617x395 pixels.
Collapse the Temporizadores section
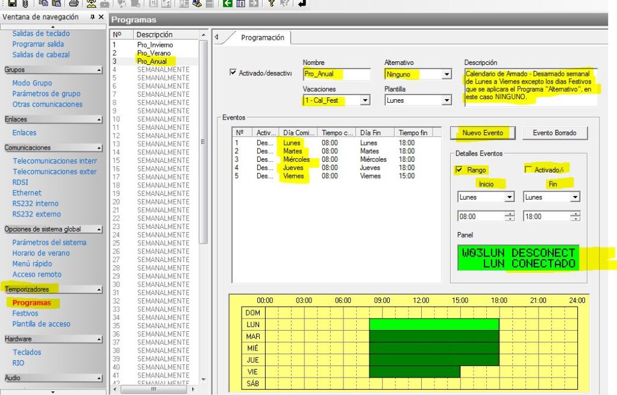tap(99, 289)
